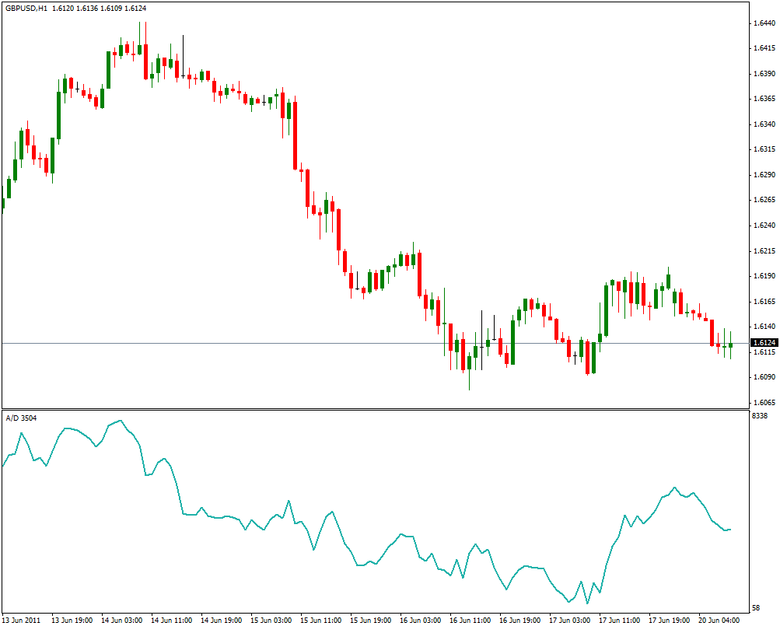Image resolution: width=780 pixels, height=626 pixels.
Task: Click the 13 Jun 2011 date label
Action: click(x=22, y=620)
